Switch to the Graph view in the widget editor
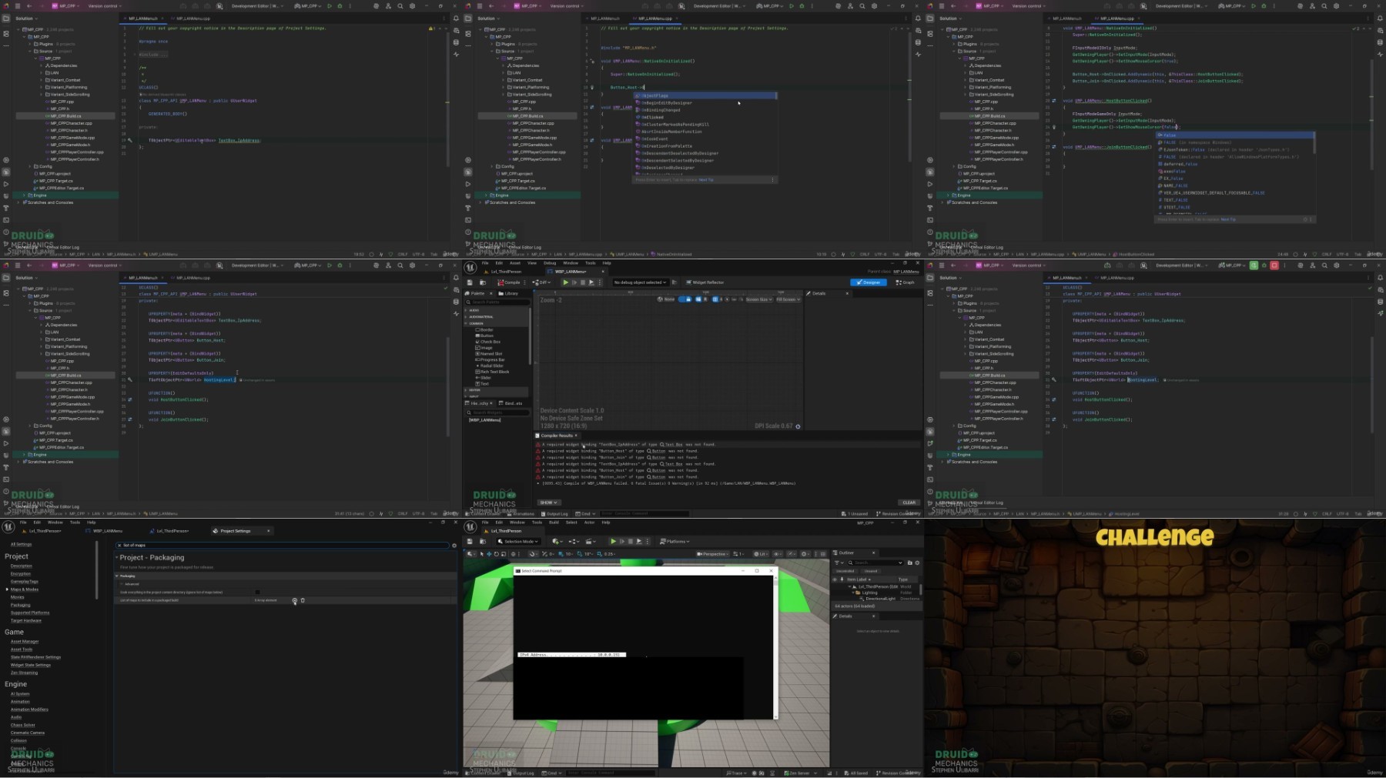 click(906, 282)
